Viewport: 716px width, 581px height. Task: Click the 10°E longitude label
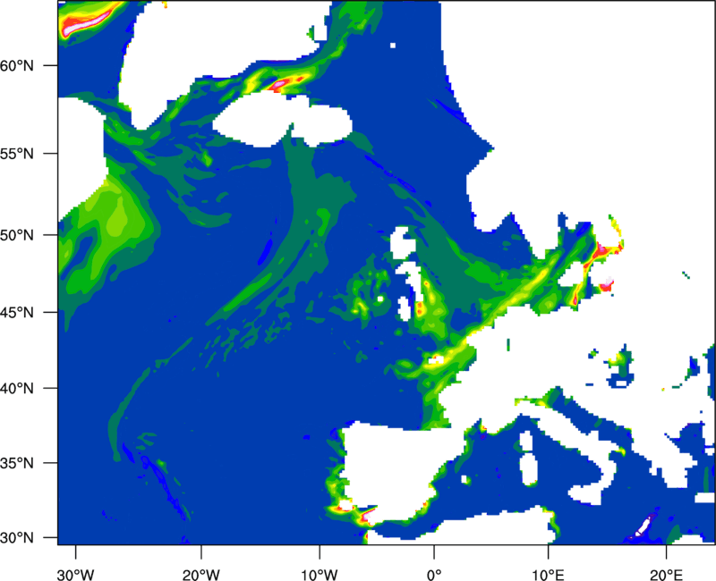548,575
